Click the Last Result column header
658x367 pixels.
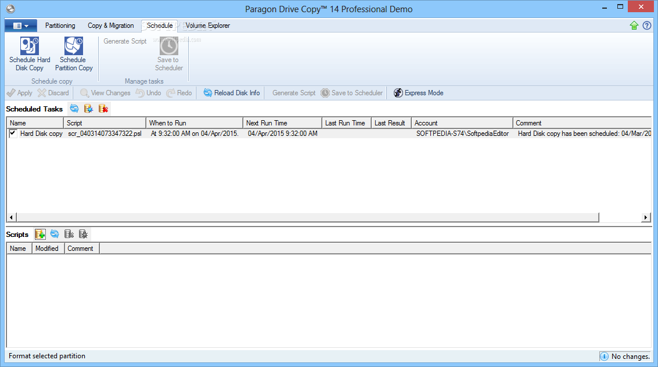click(391, 123)
